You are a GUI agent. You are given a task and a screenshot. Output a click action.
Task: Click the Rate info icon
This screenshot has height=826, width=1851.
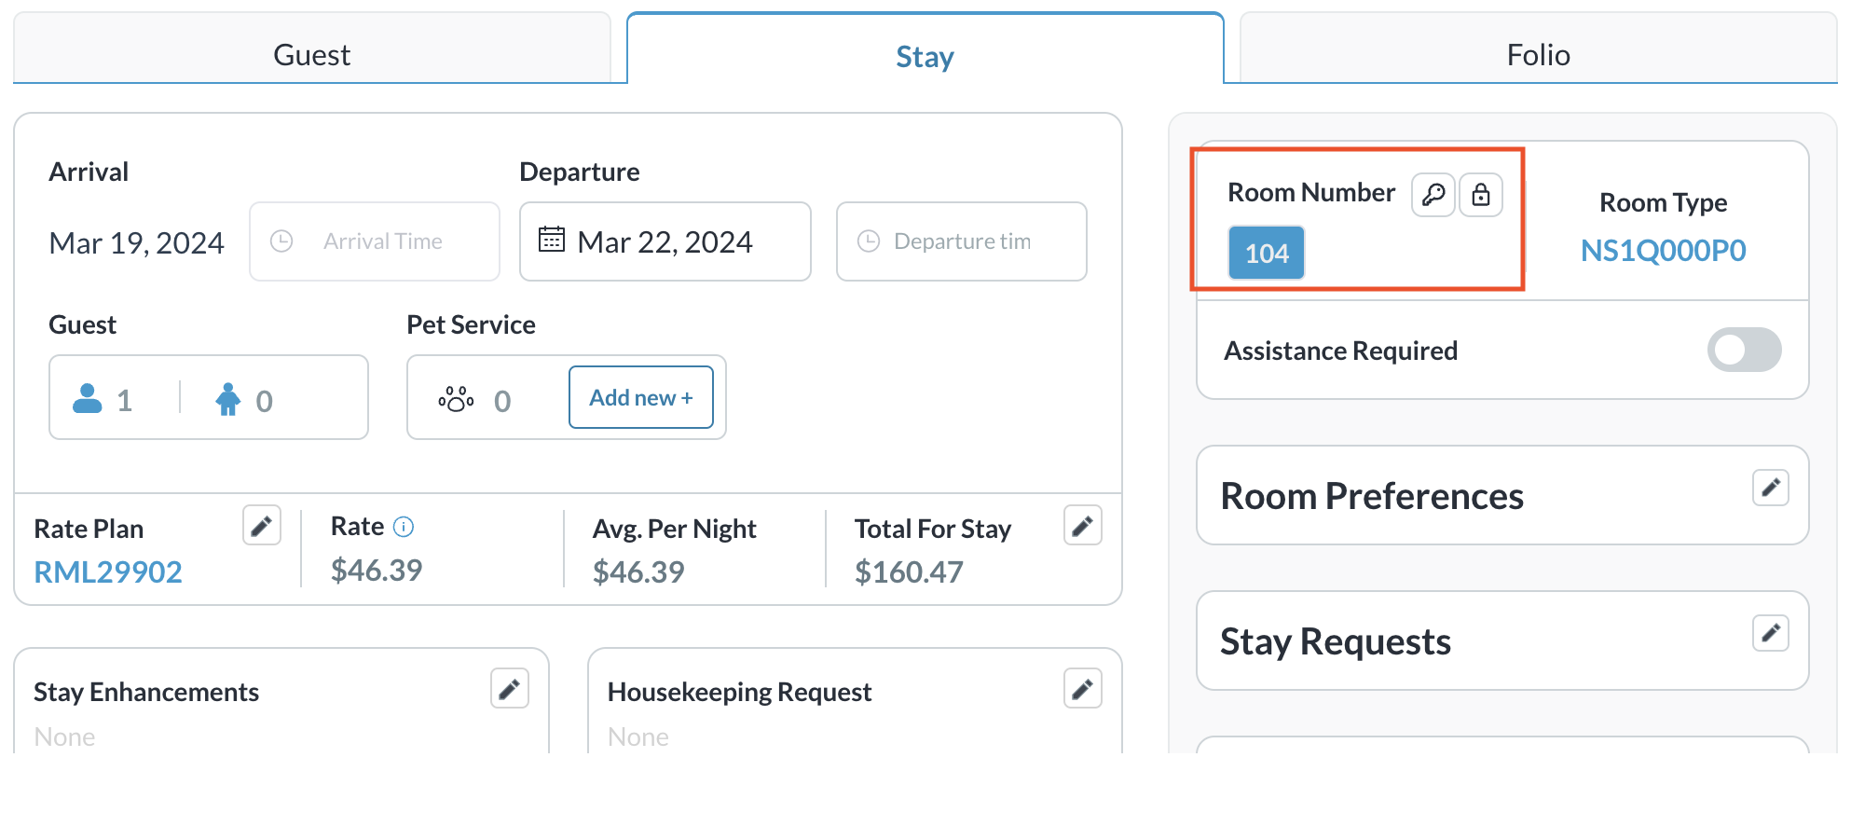click(404, 527)
